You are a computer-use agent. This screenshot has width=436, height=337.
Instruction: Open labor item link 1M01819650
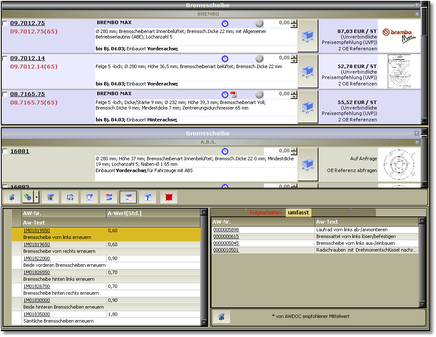pos(36,244)
